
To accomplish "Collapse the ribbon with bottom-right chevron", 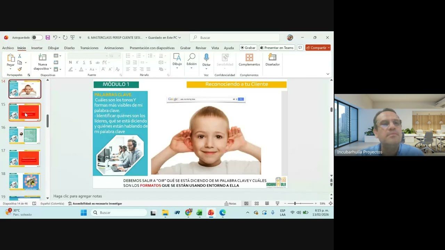I will [x=327, y=74].
